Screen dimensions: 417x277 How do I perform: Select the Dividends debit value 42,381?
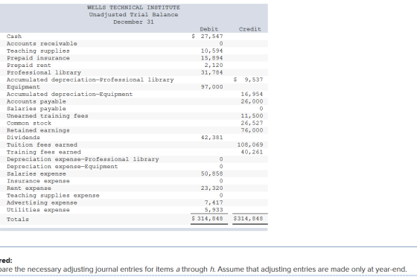211,138
